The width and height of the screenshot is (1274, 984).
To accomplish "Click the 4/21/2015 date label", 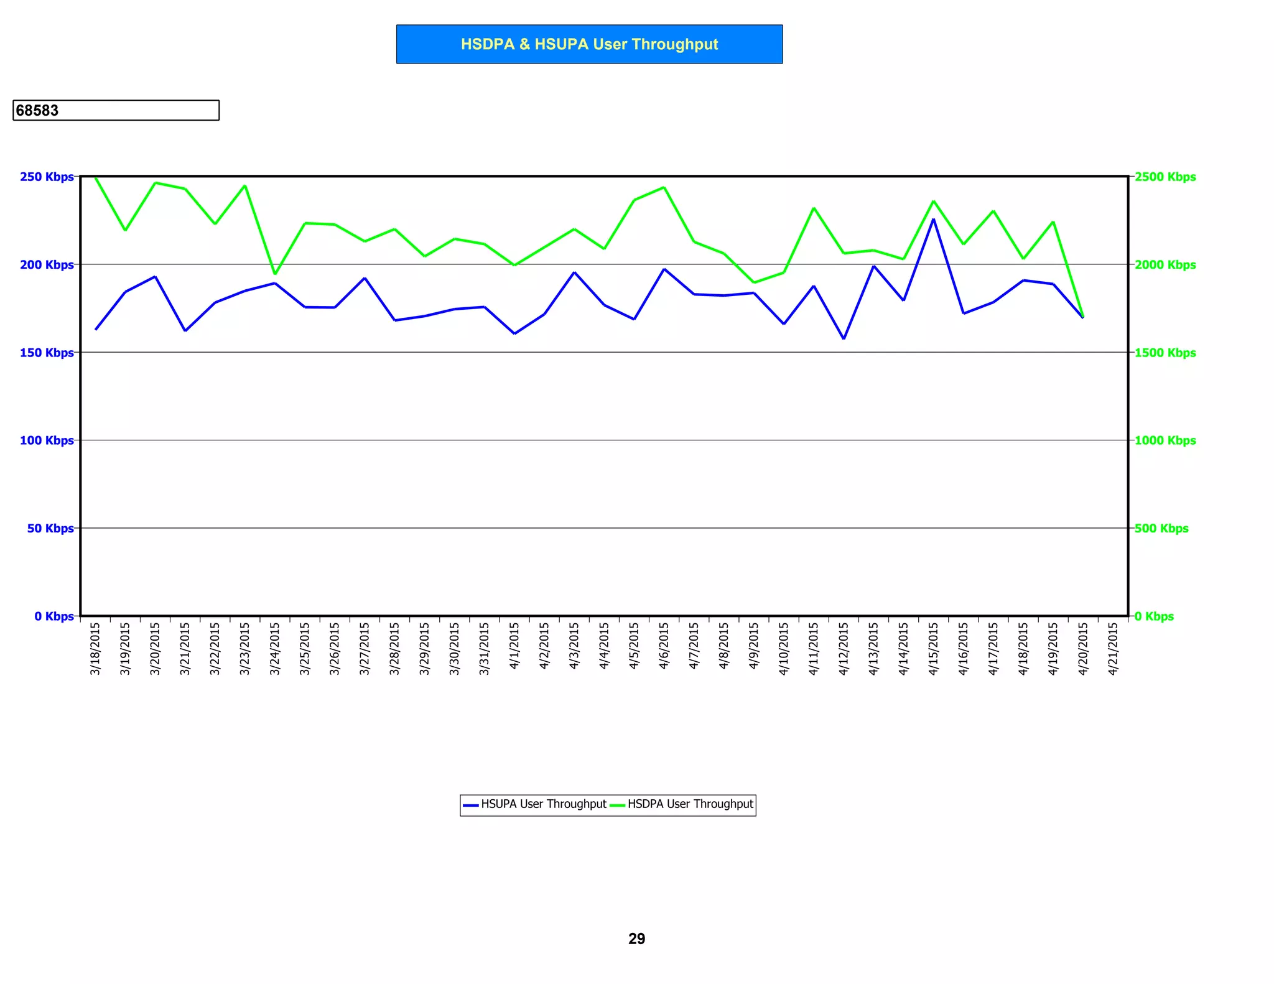I will (1113, 649).
